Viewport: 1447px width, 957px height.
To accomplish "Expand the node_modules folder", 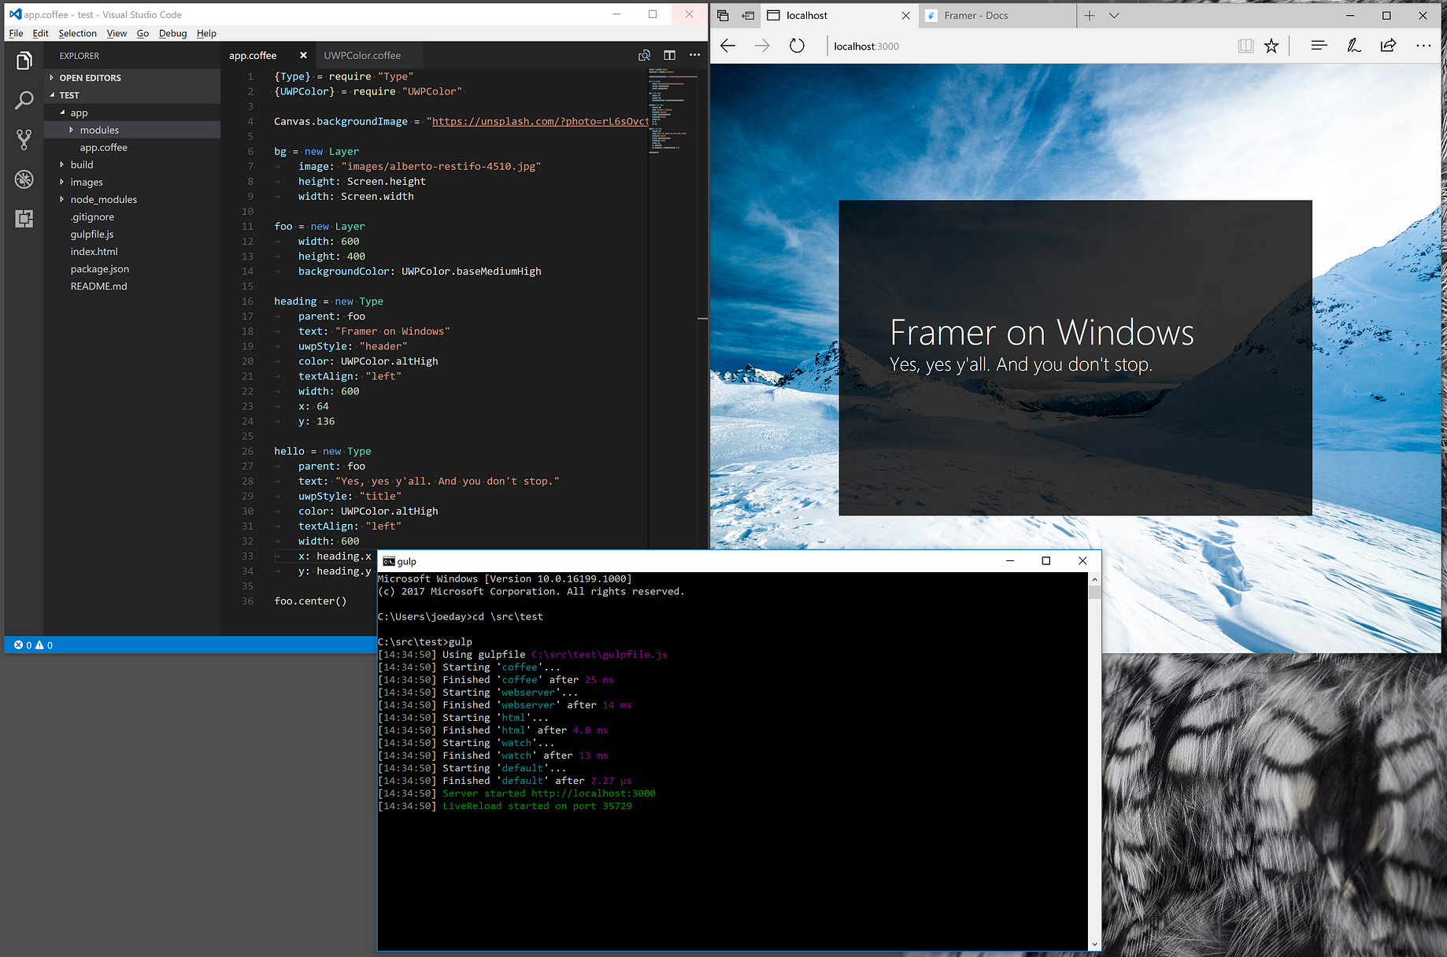I will coord(132,199).
